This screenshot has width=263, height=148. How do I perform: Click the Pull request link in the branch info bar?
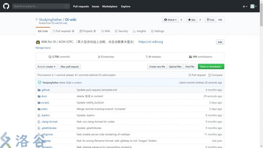(197, 75)
